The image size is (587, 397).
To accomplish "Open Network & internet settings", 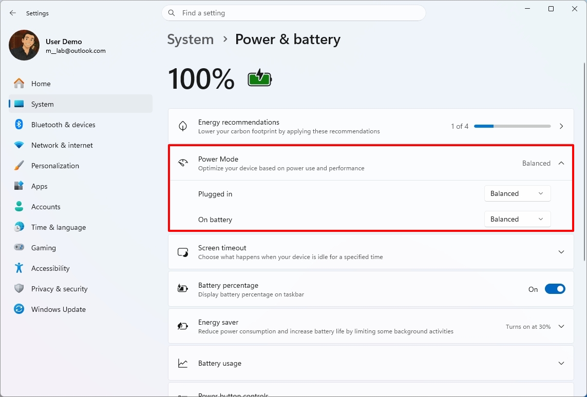I will pyautogui.click(x=81, y=145).
